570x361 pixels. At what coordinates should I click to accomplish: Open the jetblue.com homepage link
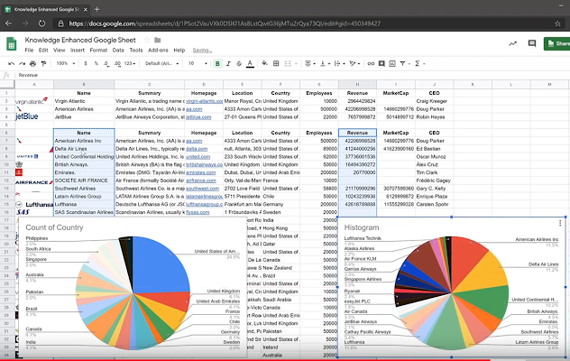198,117
